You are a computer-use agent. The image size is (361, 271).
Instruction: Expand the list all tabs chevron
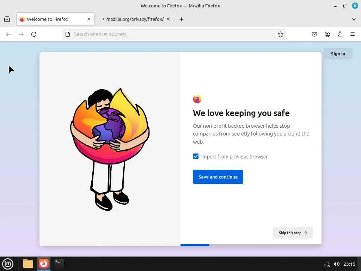coord(354,19)
